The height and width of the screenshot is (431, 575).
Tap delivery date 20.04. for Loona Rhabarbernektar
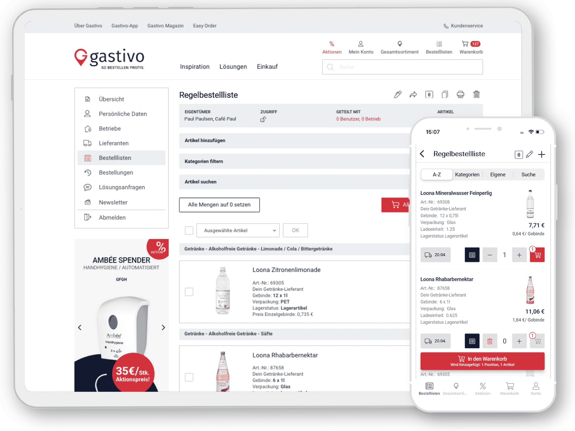point(435,341)
